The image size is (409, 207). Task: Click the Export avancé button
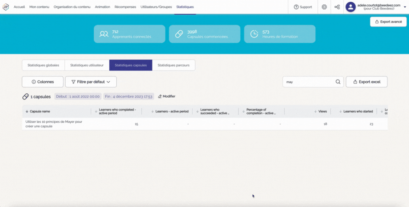click(x=388, y=22)
